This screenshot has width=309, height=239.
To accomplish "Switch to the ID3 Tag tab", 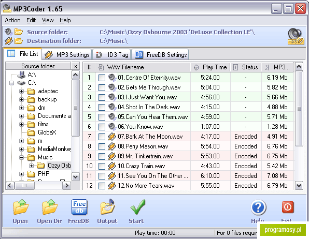I will (111, 54).
